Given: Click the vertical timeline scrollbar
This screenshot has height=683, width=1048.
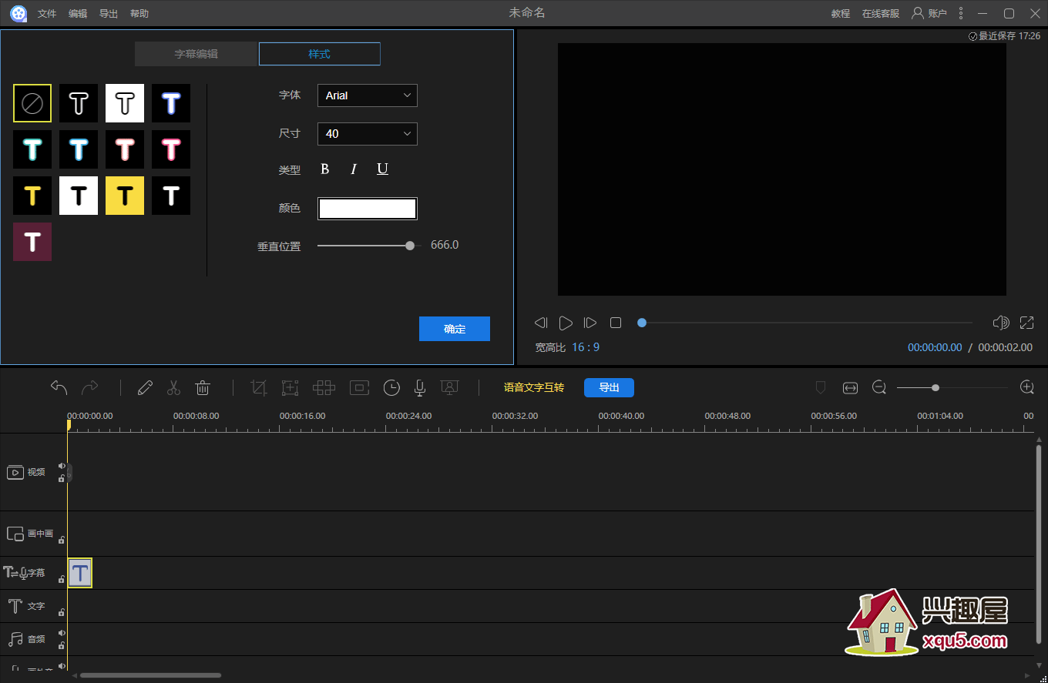Looking at the screenshot, I should (x=1039, y=545).
